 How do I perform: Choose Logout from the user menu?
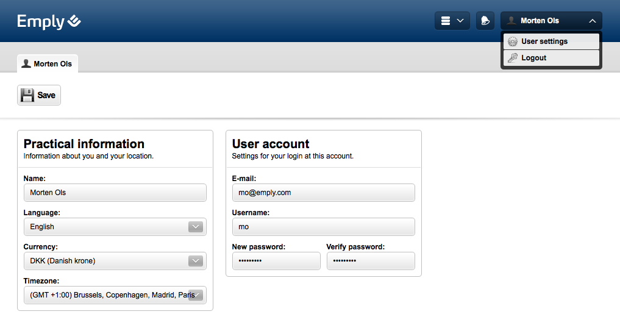(x=534, y=58)
